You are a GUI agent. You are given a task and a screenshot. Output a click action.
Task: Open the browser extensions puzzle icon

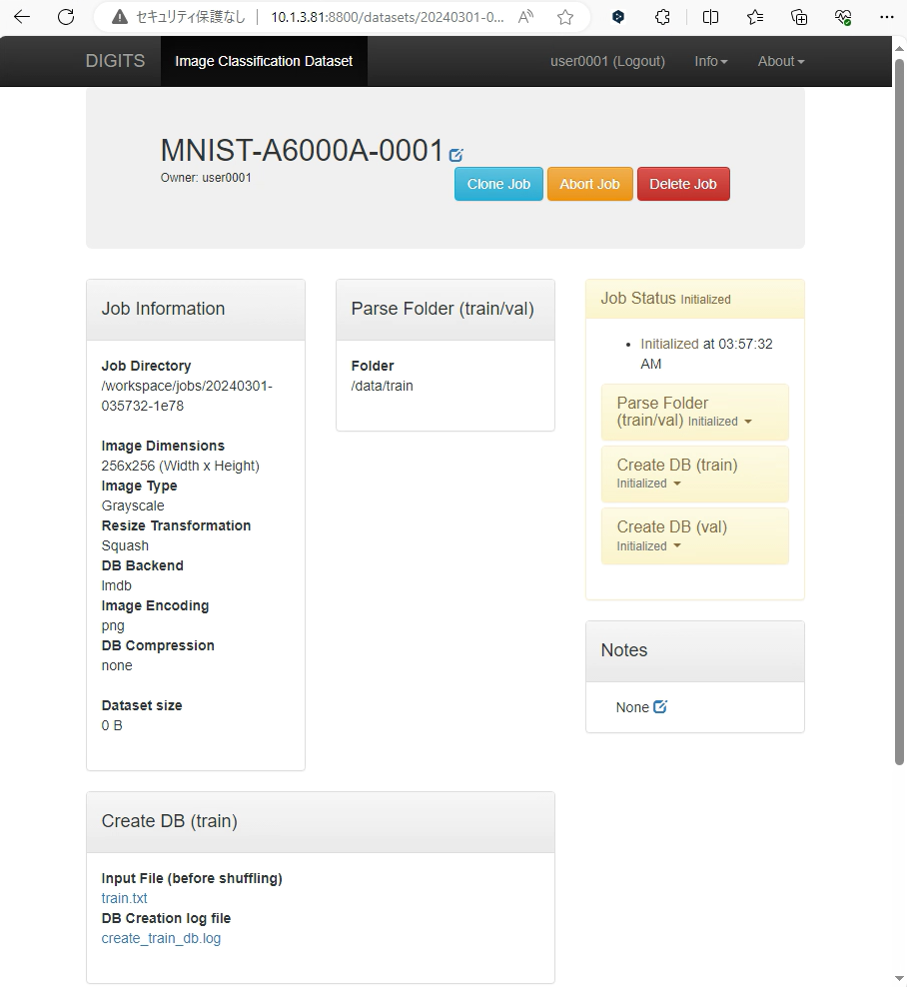[662, 17]
